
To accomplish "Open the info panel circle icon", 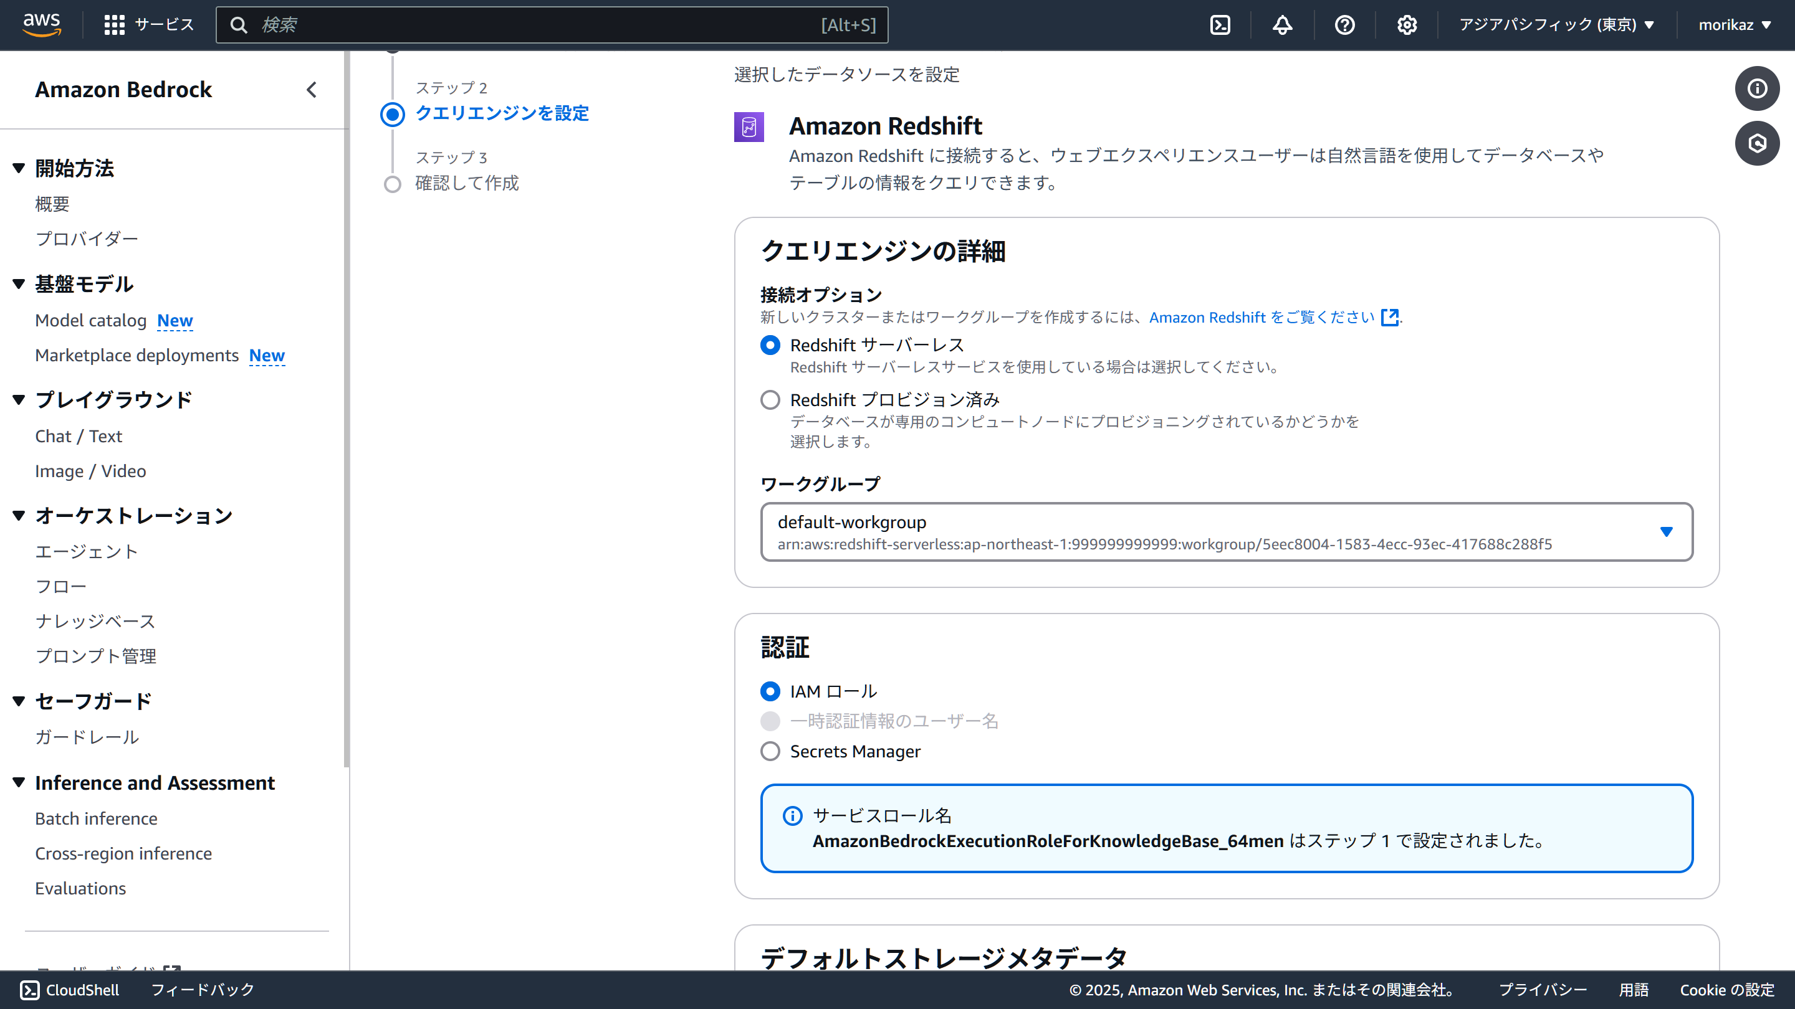I will pyautogui.click(x=1757, y=88).
